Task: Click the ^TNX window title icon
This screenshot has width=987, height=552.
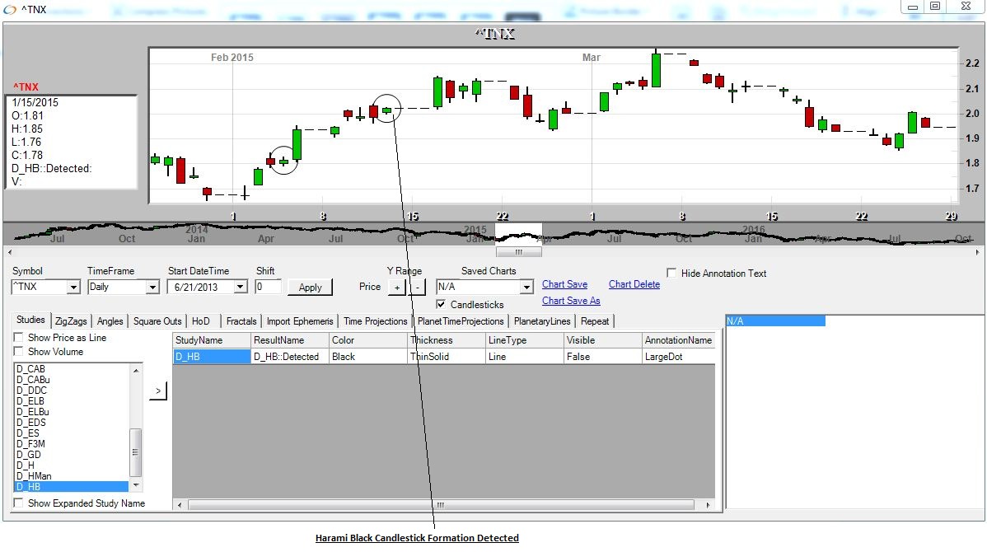Action: (10, 7)
